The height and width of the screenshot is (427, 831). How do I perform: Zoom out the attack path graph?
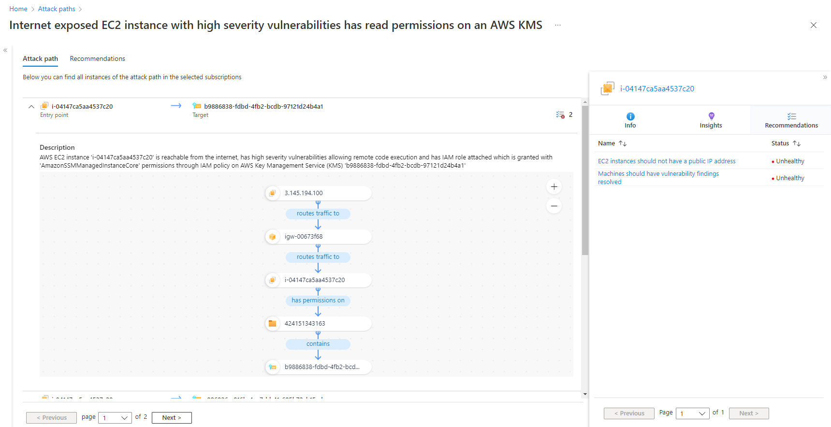click(x=554, y=206)
